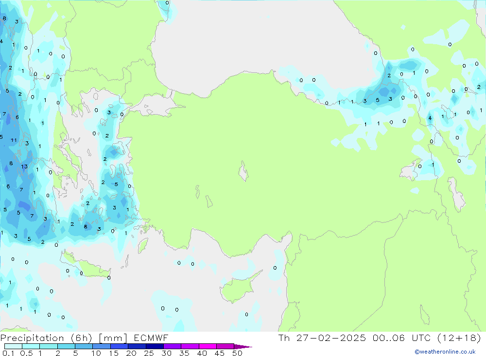486x356 pixels.
Task: Pick the legend color between 15 and 20
Action: tap(119, 346)
